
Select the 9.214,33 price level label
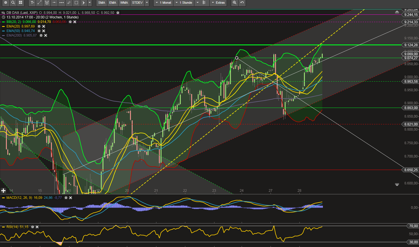411,22
